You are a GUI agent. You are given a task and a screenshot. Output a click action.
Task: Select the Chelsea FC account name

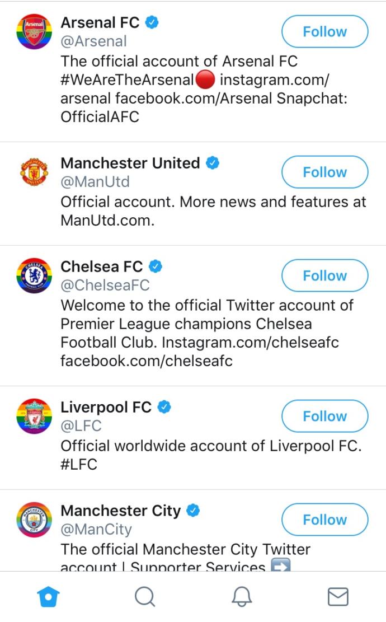click(x=101, y=266)
